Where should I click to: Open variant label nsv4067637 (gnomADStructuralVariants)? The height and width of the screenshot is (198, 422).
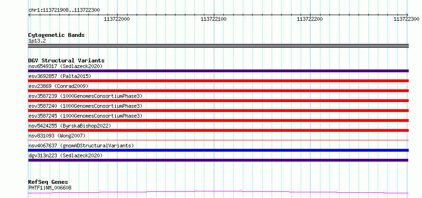pyautogui.click(x=81, y=146)
